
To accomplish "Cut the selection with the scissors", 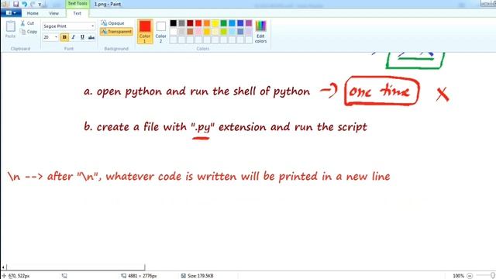I will 28,23.
